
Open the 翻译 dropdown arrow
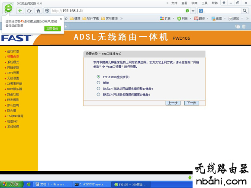pos(208,19)
